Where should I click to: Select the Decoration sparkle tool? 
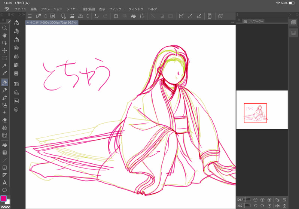click(4, 113)
